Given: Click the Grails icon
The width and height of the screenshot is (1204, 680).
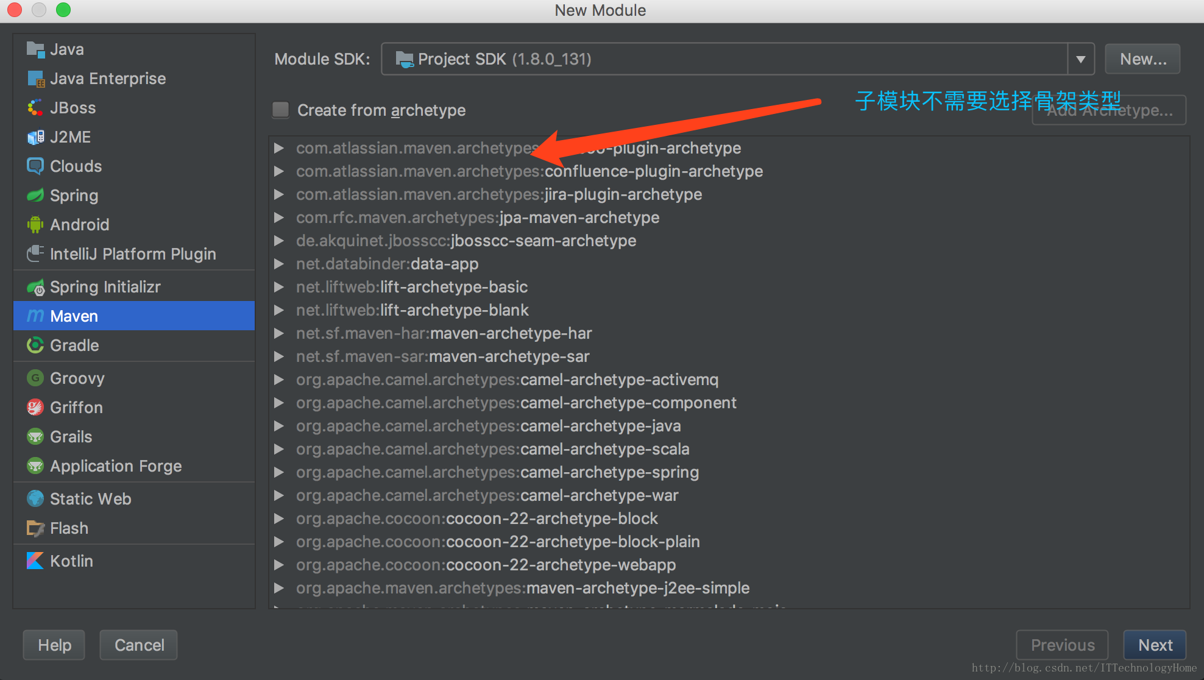Looking at the screenshot, I should coord(35,437).
